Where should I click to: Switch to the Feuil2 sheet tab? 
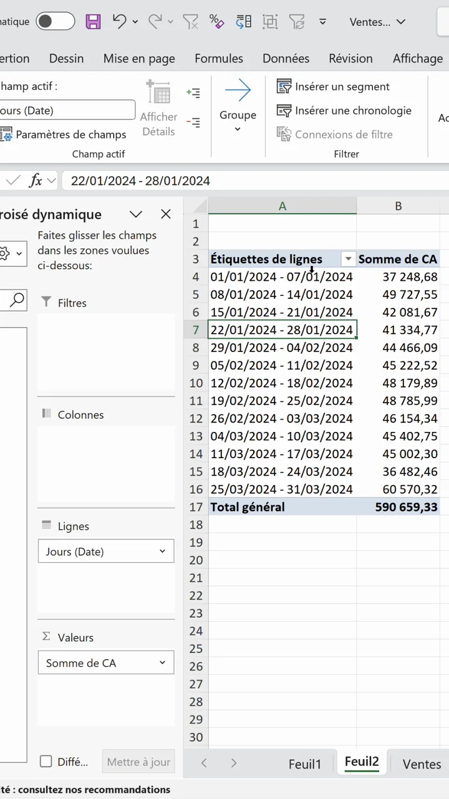[x=362, y=762]
